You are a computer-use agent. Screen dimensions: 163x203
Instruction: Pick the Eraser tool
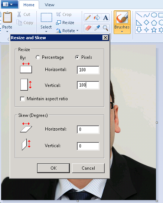(x=88, y=28)
